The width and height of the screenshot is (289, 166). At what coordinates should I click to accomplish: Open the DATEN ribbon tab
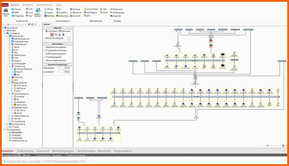59,5
